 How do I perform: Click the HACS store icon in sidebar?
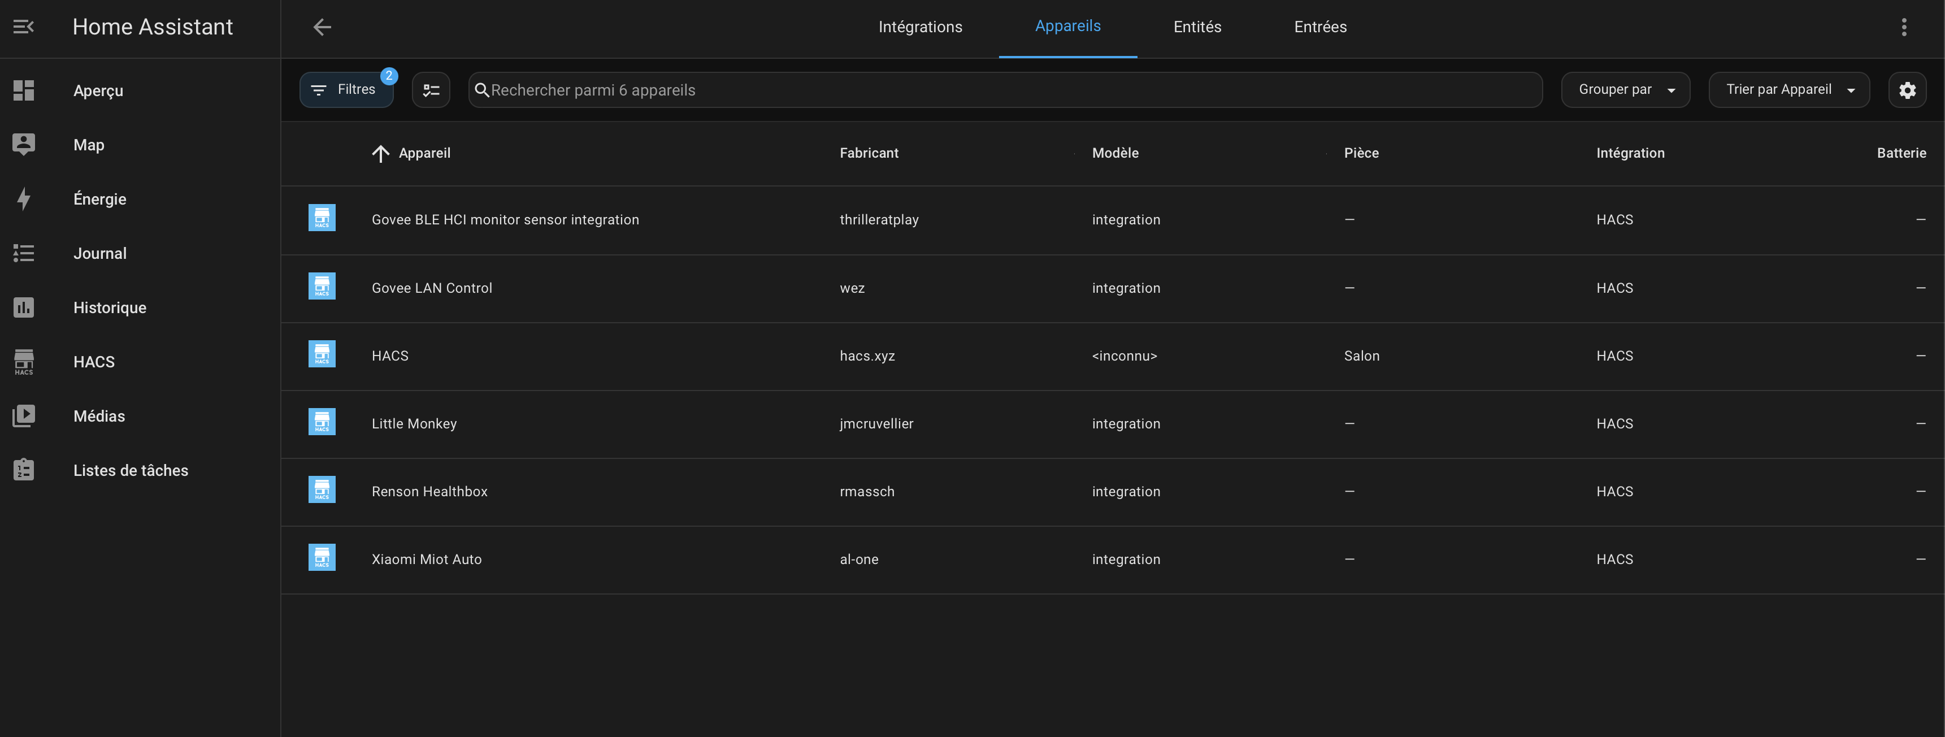tap(23, 362)
